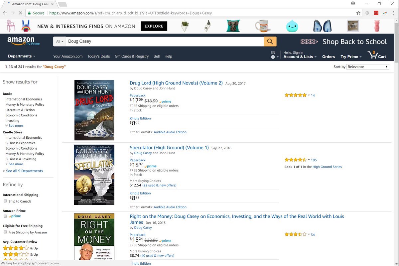Click the framed travel picture in banner
The height and width of the screenshot is (266, 399).
point(353,26)
